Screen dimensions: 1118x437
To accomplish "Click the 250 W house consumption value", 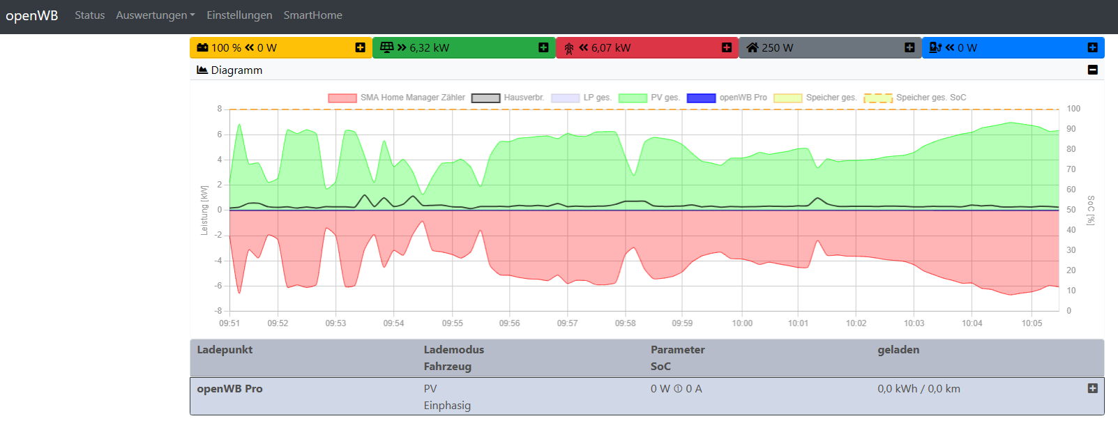I will click(778, 47).
